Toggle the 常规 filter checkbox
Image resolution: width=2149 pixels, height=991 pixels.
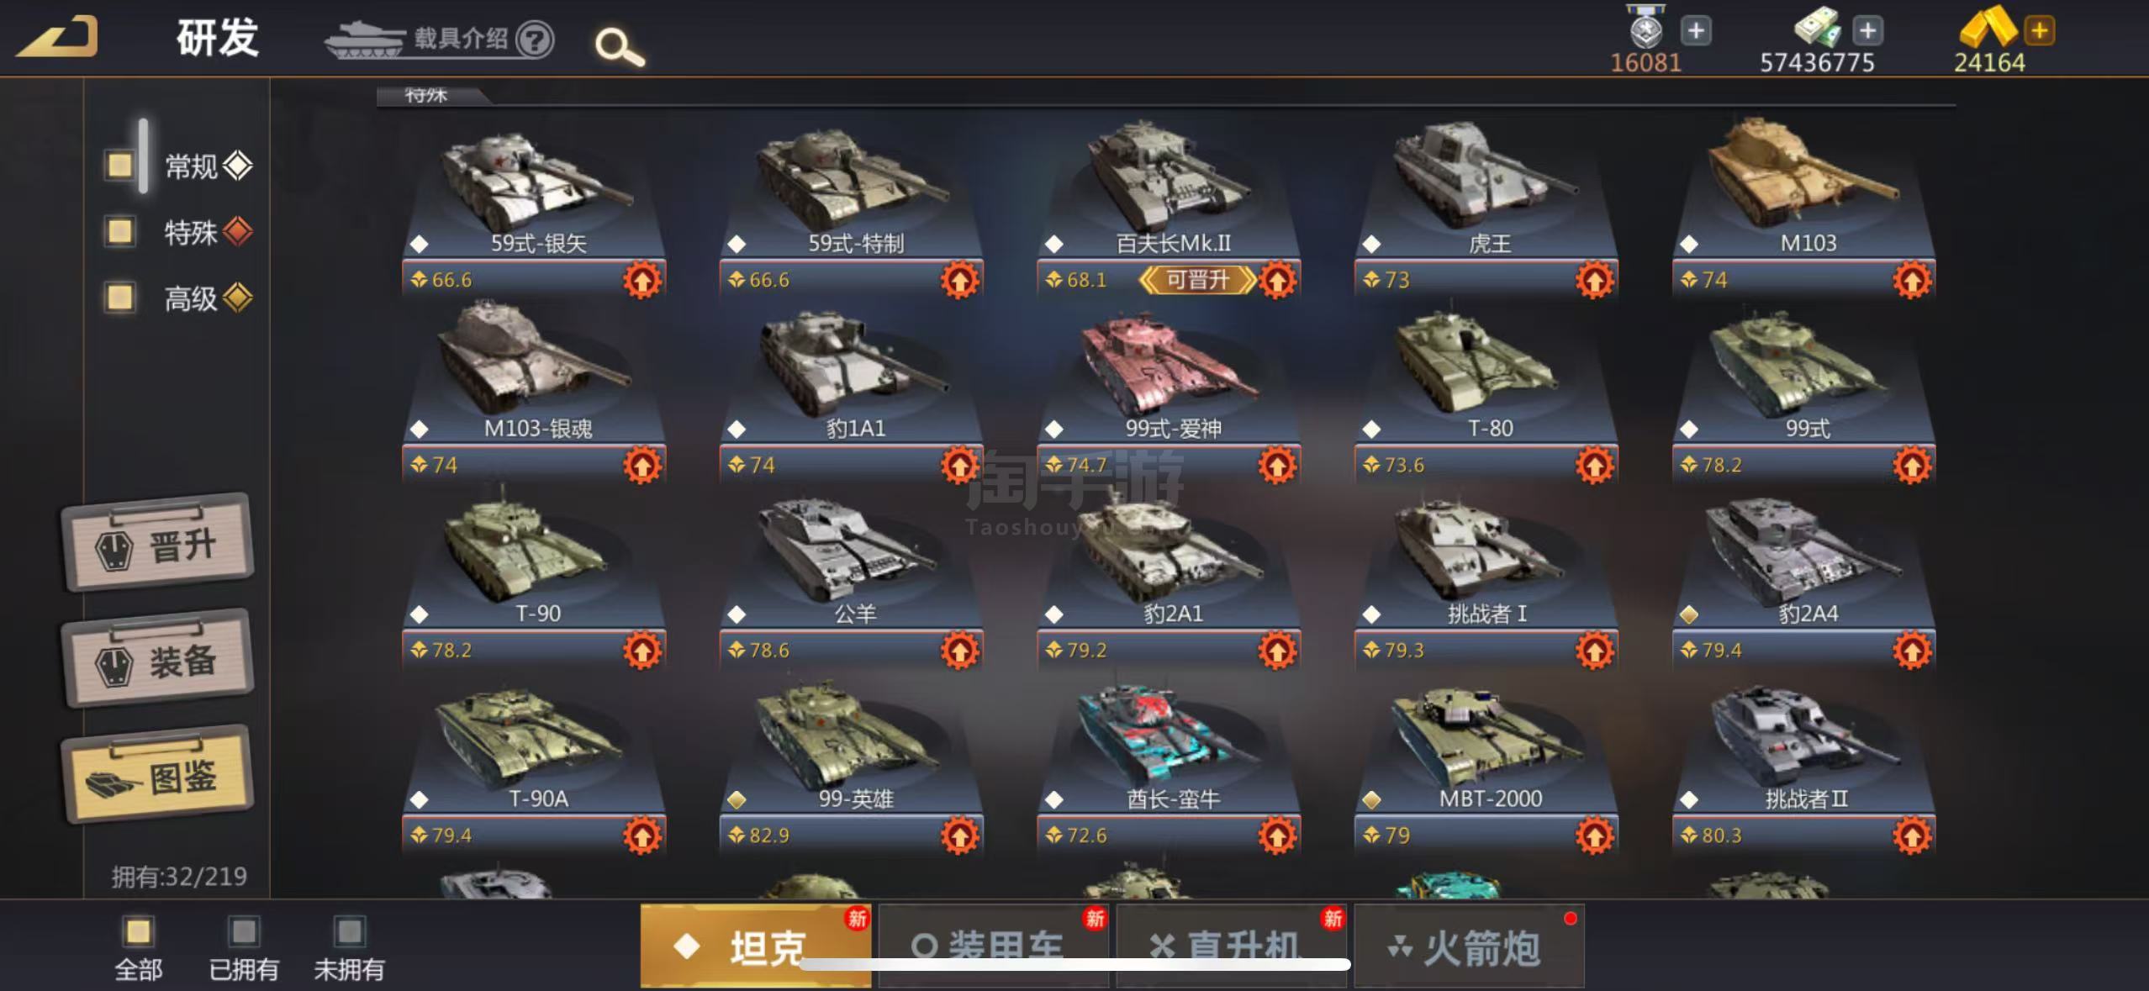tap(120, 165)
